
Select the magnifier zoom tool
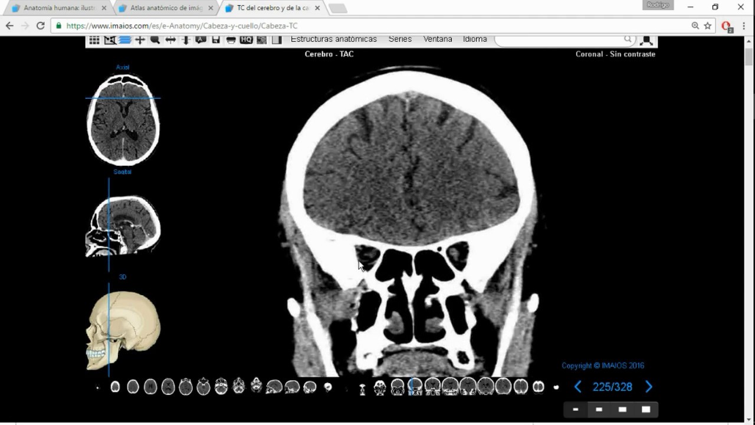click(155, 40)
